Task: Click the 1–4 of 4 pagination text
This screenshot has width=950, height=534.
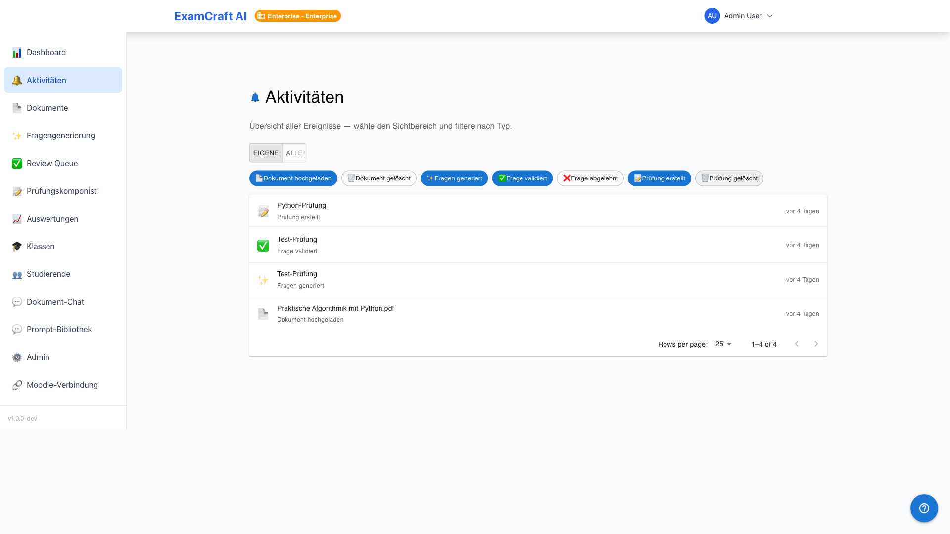Action: (x=764, y=344)
